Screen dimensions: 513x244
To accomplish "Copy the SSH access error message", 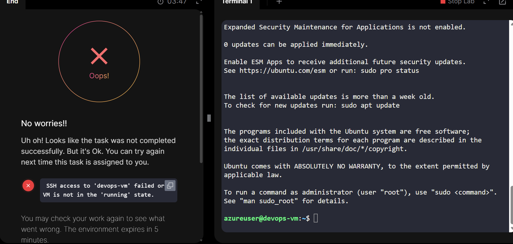I will (x=170, y=186).
